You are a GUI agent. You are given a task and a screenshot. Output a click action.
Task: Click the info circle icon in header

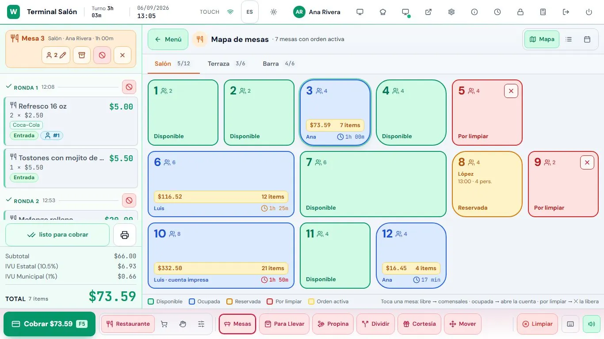coord(474,12)
